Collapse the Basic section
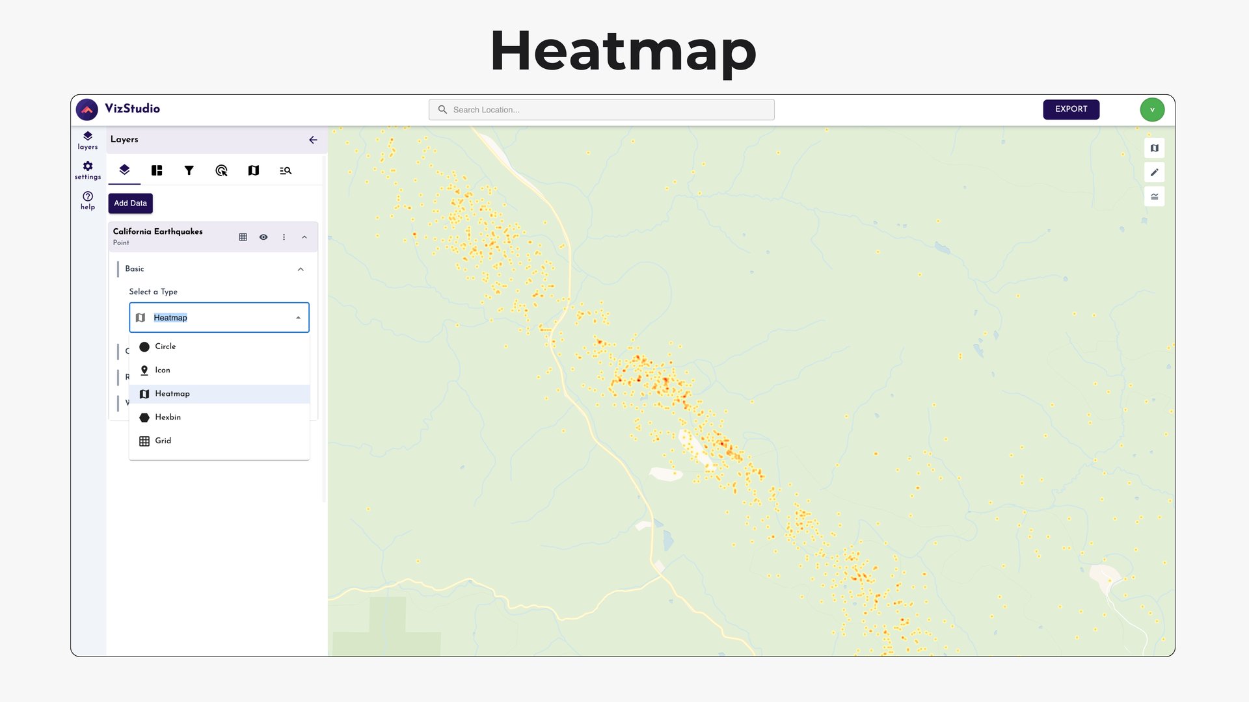This screenshot has height=702, width=1249. pyautogui.click(x=301, y=269)
